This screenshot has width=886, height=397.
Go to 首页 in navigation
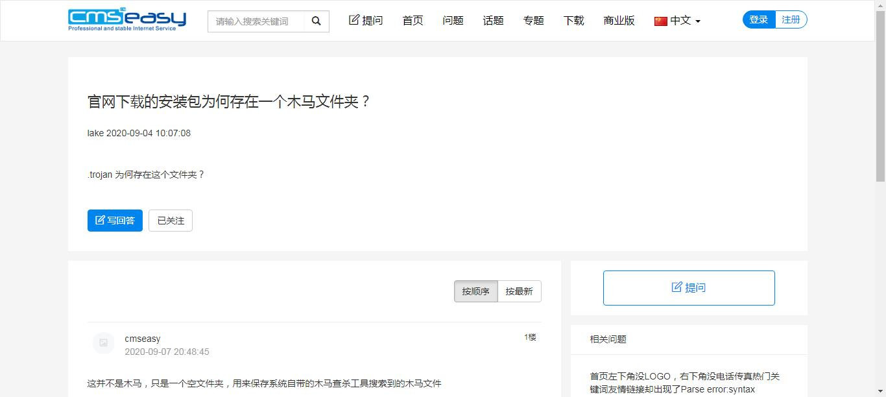point(413,21)
